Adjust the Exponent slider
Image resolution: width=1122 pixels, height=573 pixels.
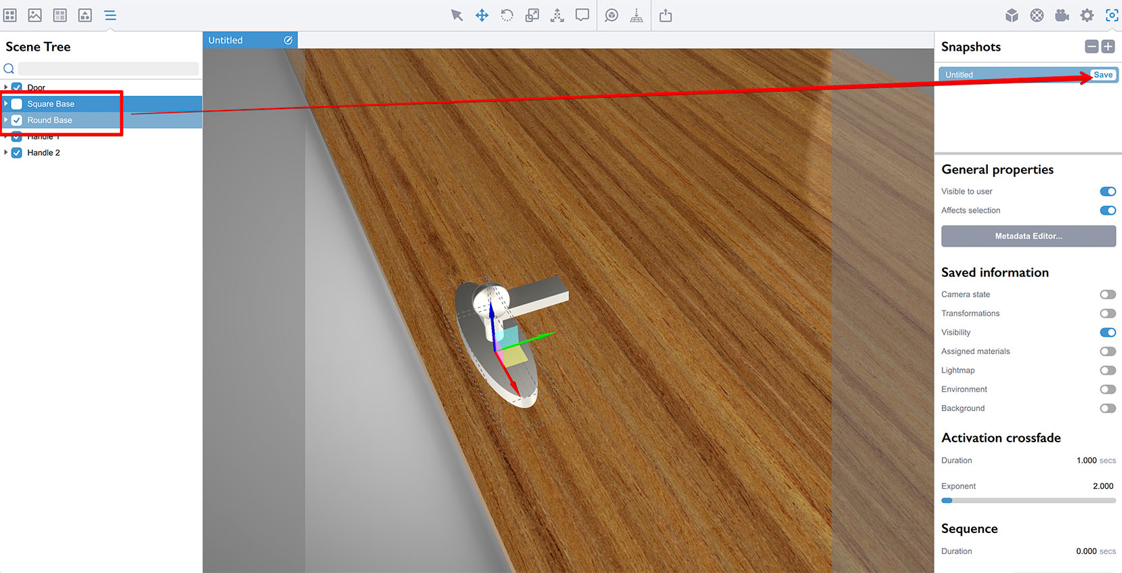[x=1028, y=501]
